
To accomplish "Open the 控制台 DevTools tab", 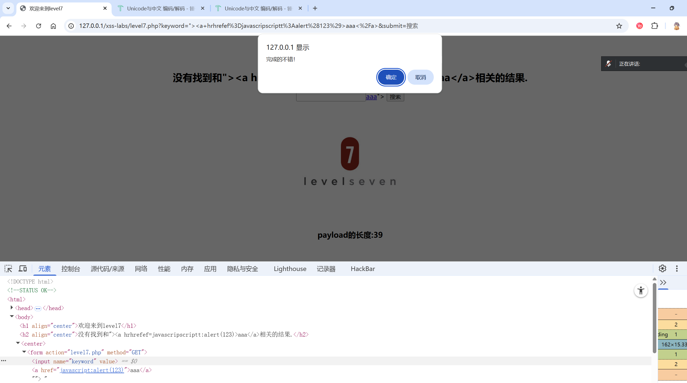I will (71, 269).
